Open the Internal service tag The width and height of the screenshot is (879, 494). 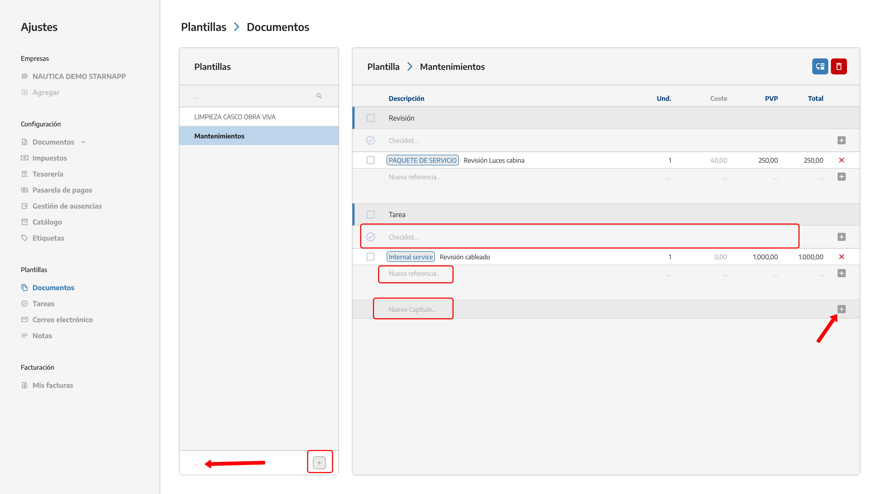click(410, 257)
